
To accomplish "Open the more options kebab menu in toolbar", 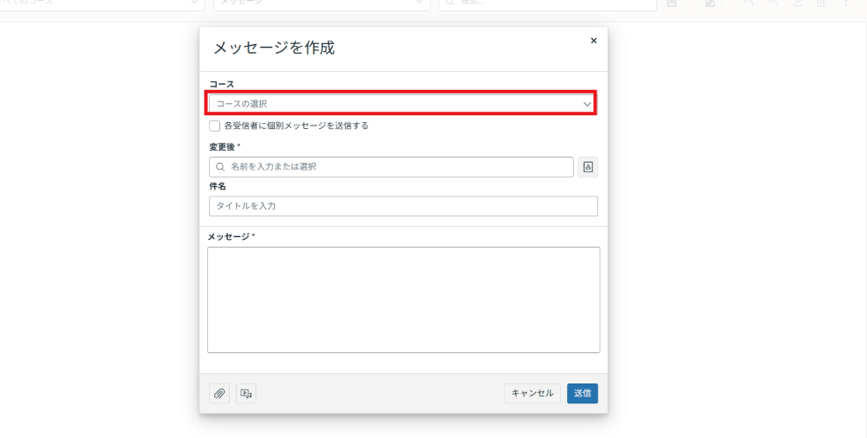I will point(845,3).
